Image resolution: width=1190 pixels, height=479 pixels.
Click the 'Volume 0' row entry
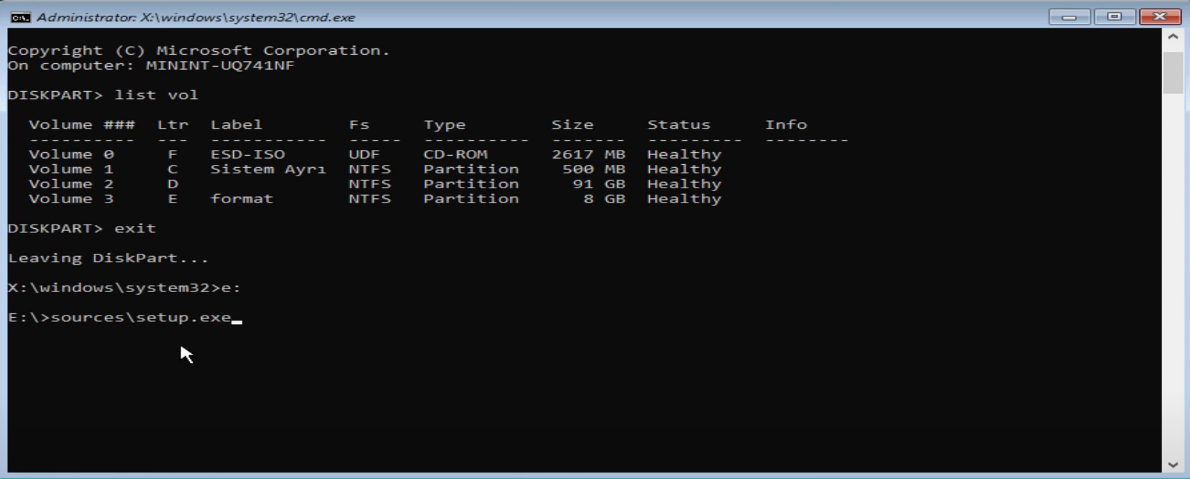[71, 154]
